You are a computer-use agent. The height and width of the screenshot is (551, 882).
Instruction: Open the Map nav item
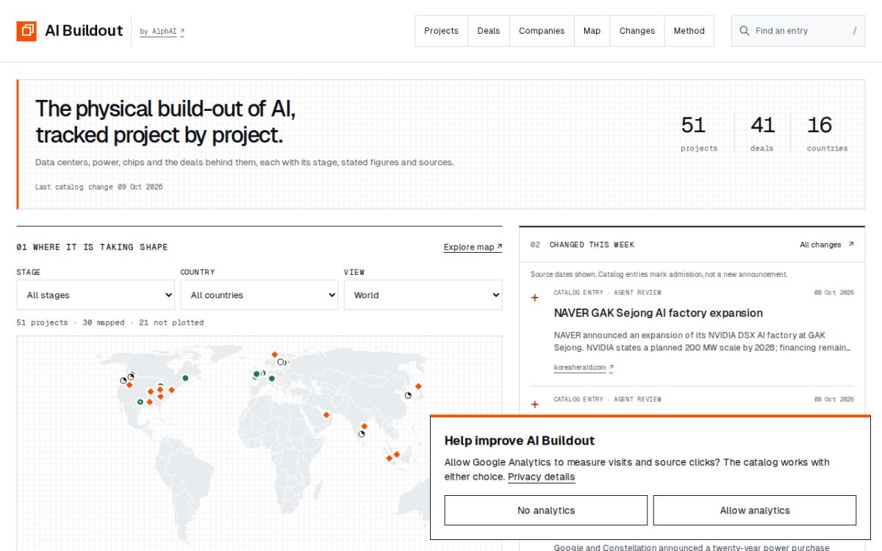(x=592, y=31)
